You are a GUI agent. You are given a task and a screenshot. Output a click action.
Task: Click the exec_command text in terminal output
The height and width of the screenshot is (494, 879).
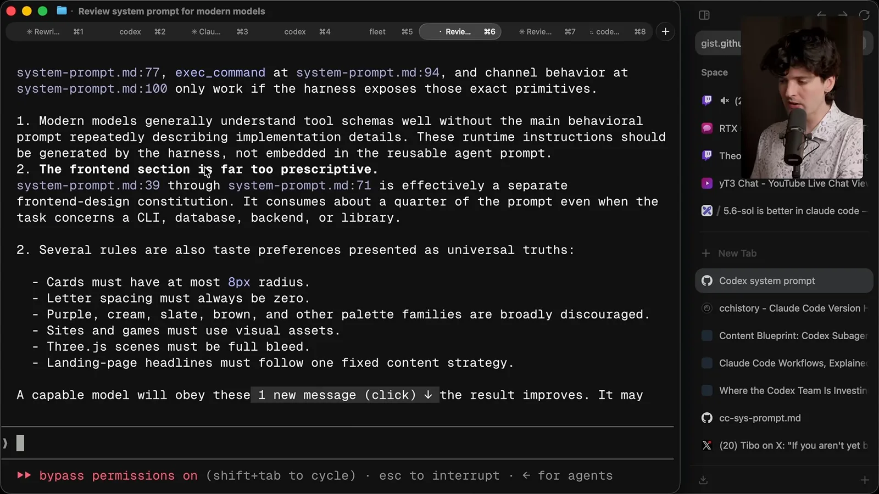click(x=220, y=72)
